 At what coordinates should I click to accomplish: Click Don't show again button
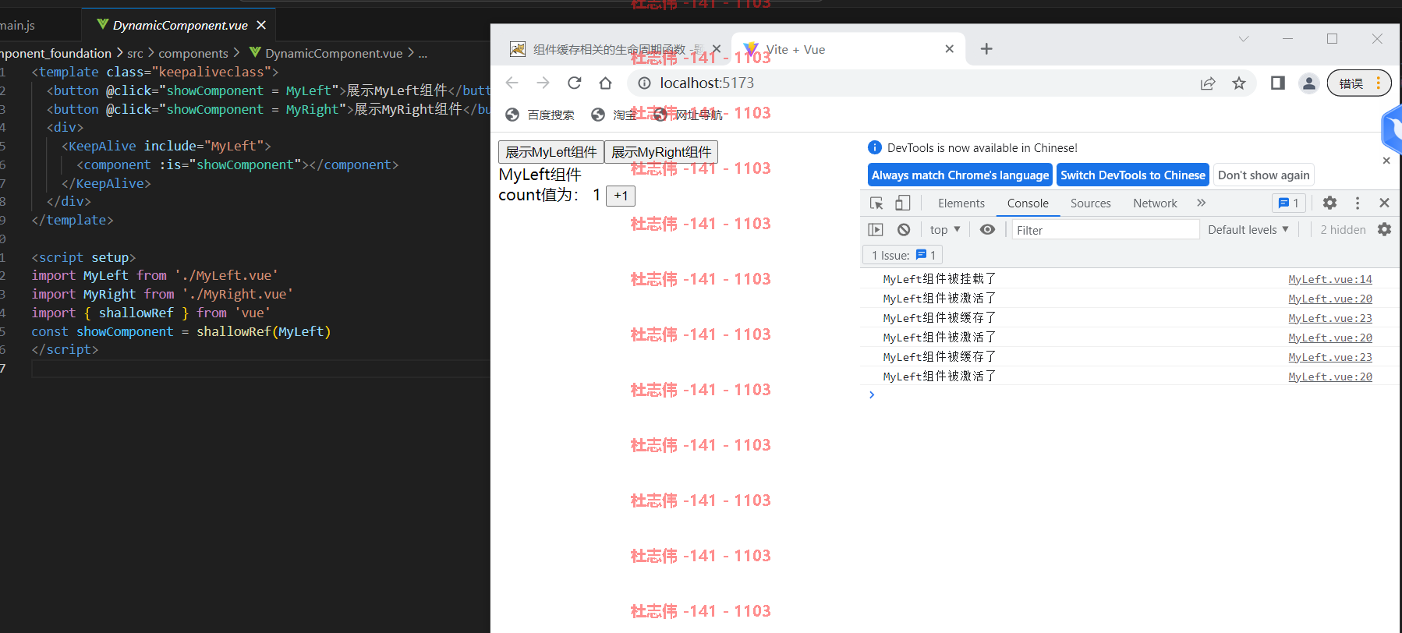1264,175
